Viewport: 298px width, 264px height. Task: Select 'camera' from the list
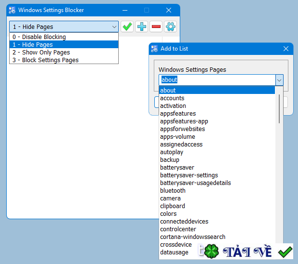point(217,198)
